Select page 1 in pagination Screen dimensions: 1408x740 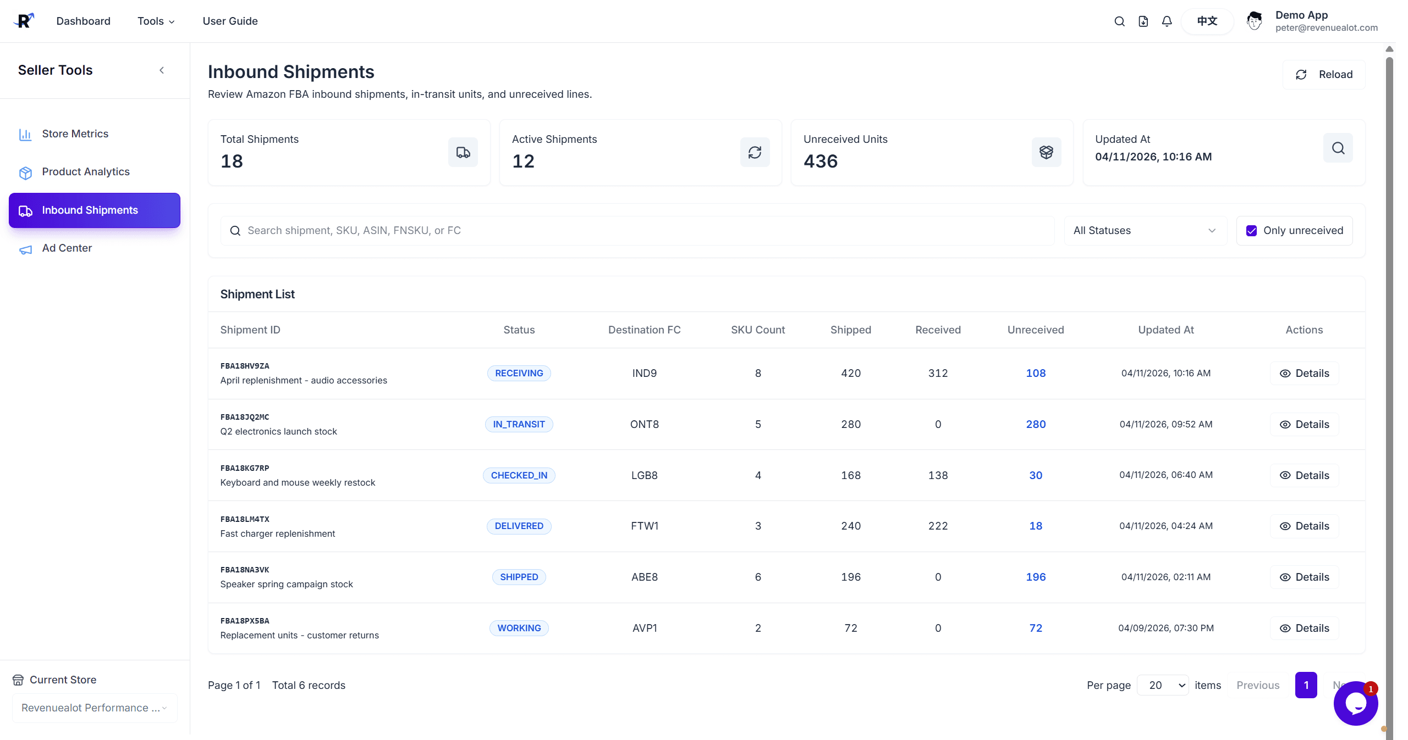(1306, 685)
